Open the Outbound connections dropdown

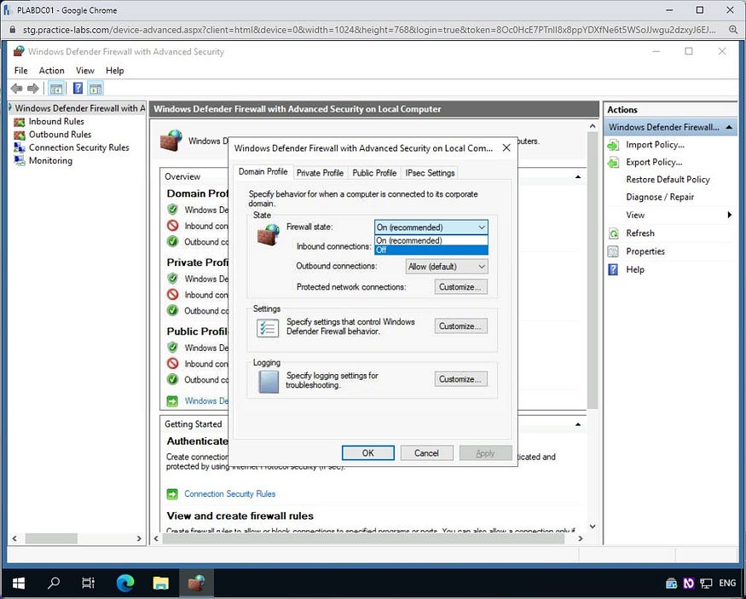click(446, 267)
